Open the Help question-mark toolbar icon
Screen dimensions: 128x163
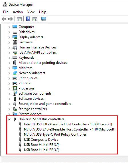click(28, 19)
